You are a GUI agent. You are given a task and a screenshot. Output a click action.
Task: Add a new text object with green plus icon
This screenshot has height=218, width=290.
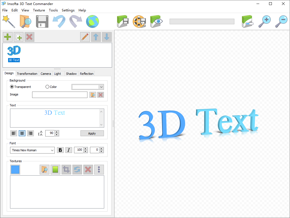8,37
